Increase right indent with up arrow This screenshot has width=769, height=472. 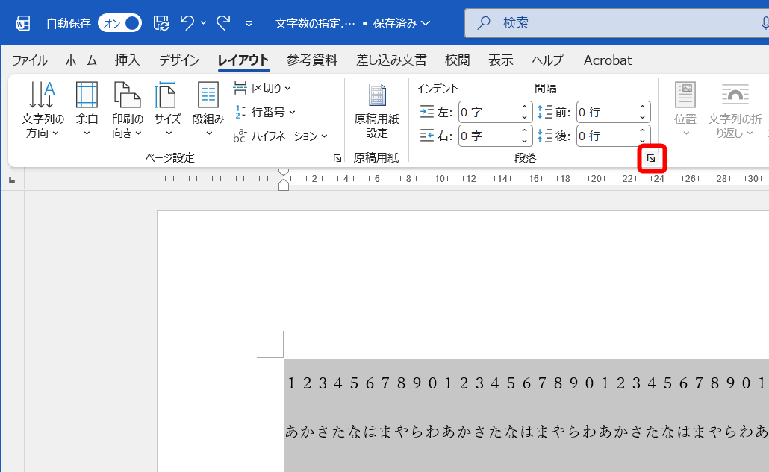tap(524, 131)
